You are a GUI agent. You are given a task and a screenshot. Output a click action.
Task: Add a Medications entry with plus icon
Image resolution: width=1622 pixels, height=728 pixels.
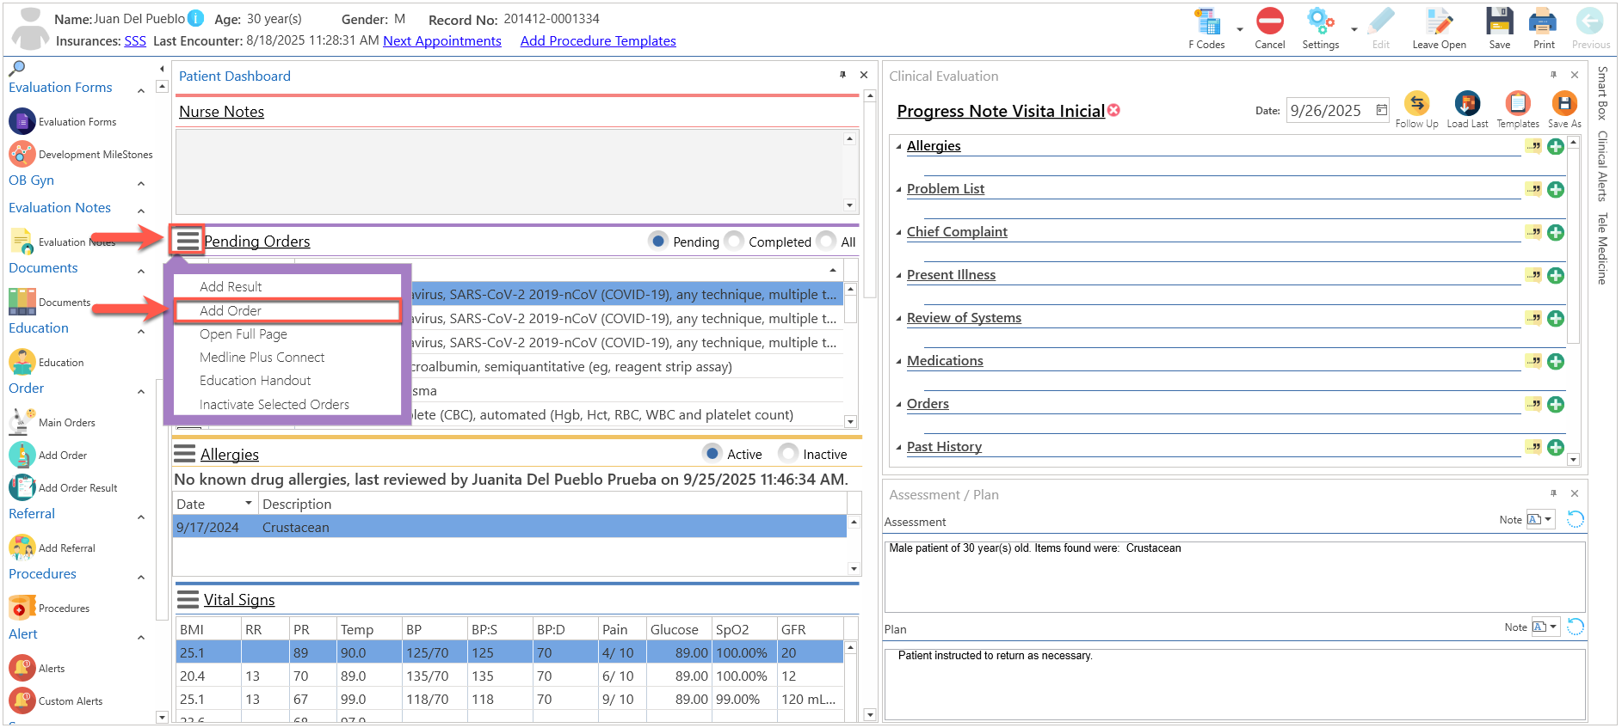pyautogui.click(x=1556, y=362)
